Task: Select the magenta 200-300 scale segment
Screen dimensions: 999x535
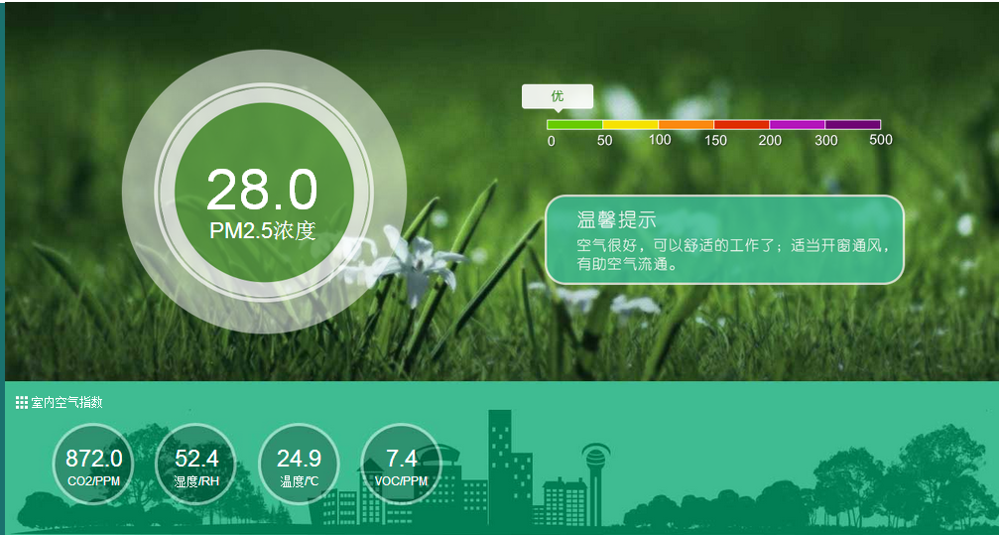Action: (797, 124)
